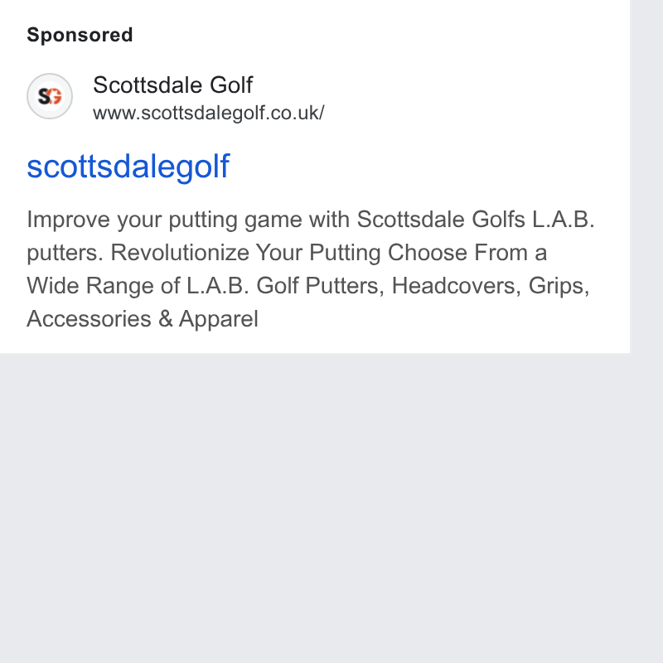Select the 'Improve your putting game' description line
The width and height of the screenshot is (663, 663).
[x=311, y=220]
